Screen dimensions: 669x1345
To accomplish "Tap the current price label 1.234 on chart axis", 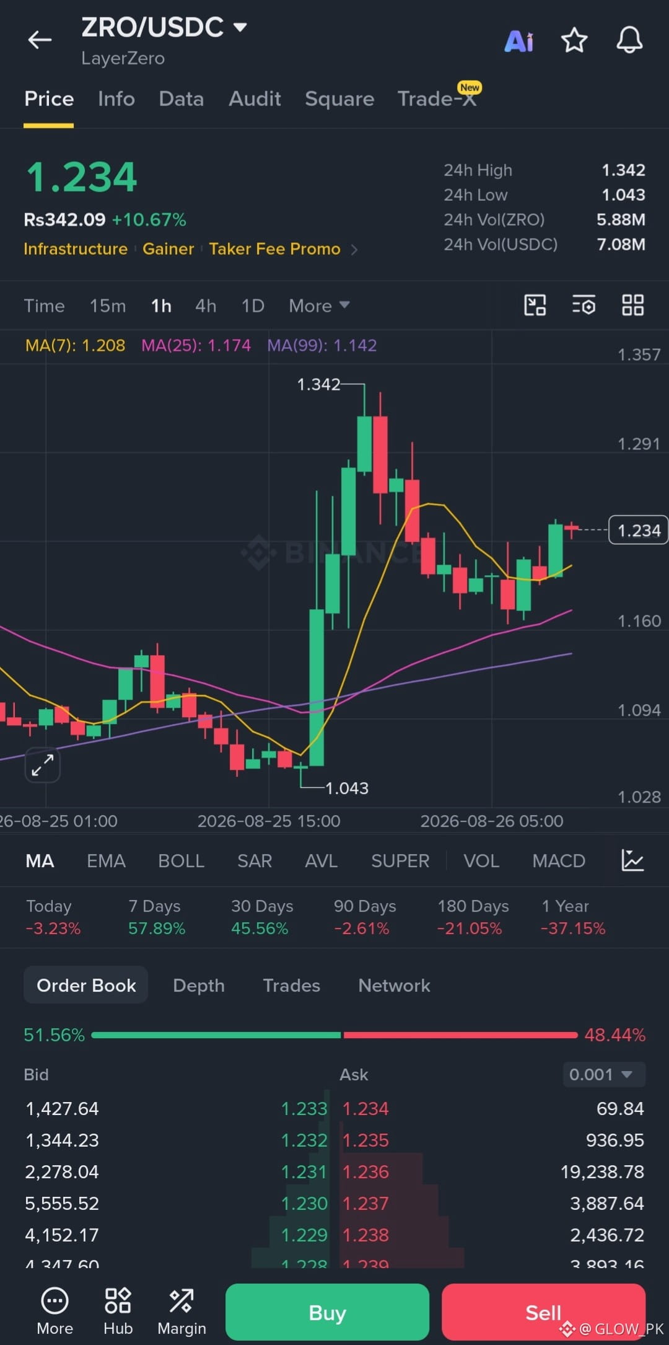I will pos(638,530).
